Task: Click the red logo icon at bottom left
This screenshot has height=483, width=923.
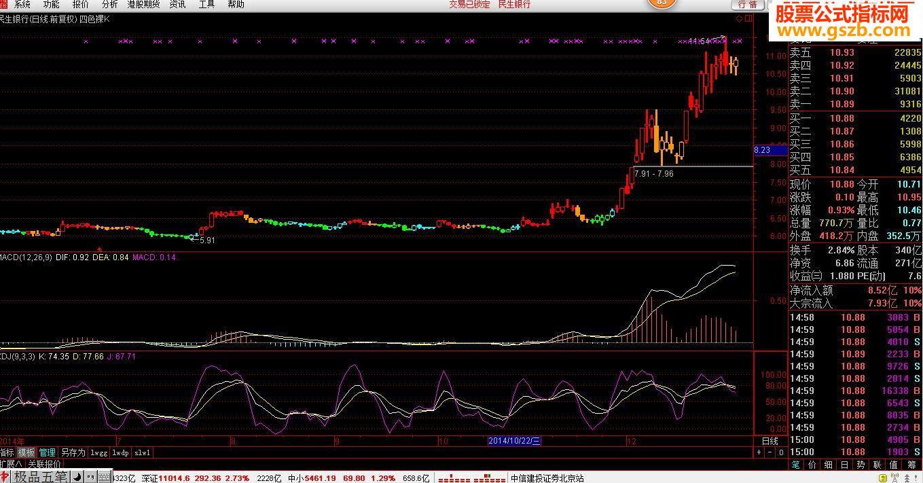Action: tap(5, 477)
